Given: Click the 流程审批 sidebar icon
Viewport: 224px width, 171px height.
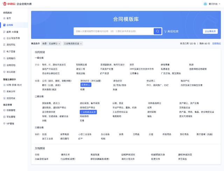Looking at the screenshot, I should tap(4, 45).
